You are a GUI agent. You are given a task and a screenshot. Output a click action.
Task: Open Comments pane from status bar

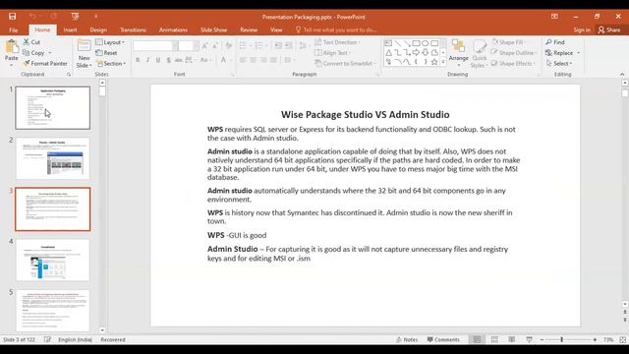[x=443, y=339]
